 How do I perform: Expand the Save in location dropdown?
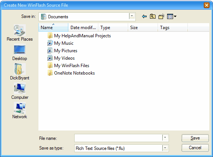point(132,16)
